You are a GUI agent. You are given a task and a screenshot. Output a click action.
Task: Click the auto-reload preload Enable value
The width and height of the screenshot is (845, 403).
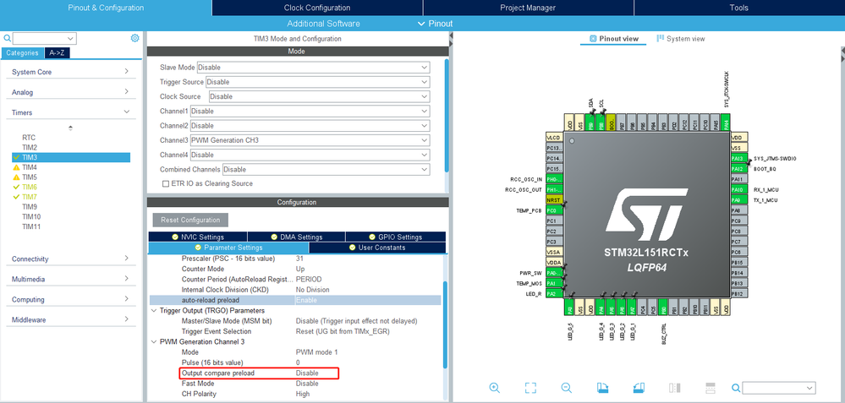point(306,300)
